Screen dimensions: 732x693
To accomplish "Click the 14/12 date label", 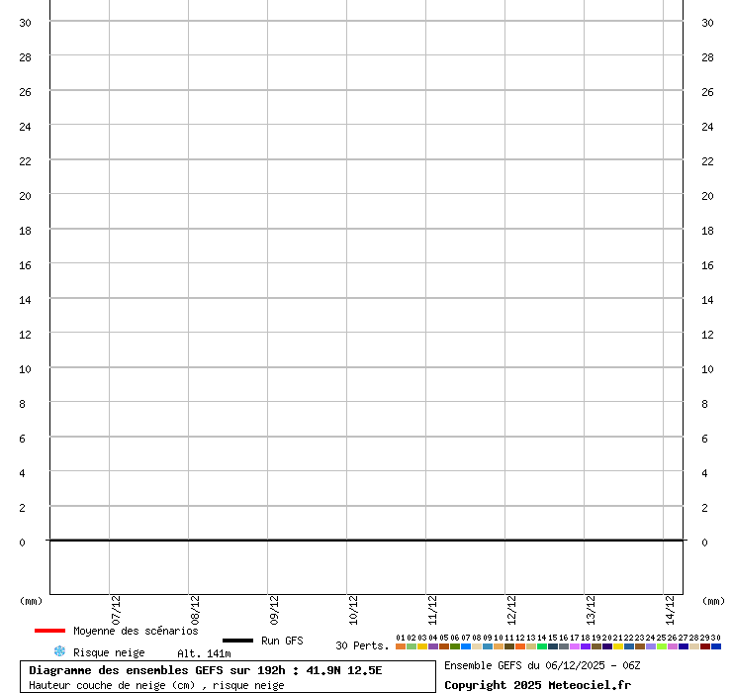I will [x=670, y=607].
